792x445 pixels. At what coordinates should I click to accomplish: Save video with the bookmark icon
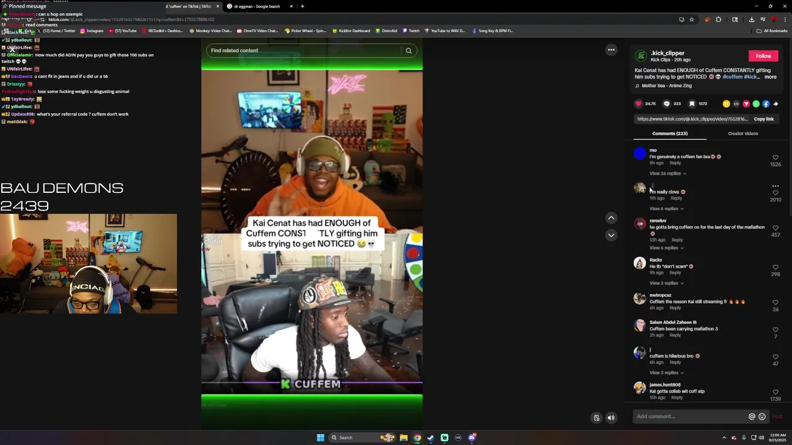pos(692,104)
